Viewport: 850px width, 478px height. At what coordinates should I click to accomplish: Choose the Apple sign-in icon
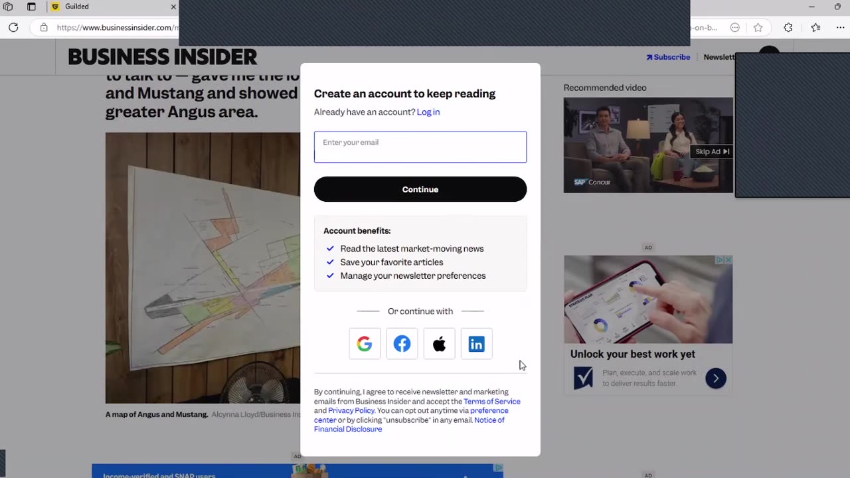tap(439, 344)
